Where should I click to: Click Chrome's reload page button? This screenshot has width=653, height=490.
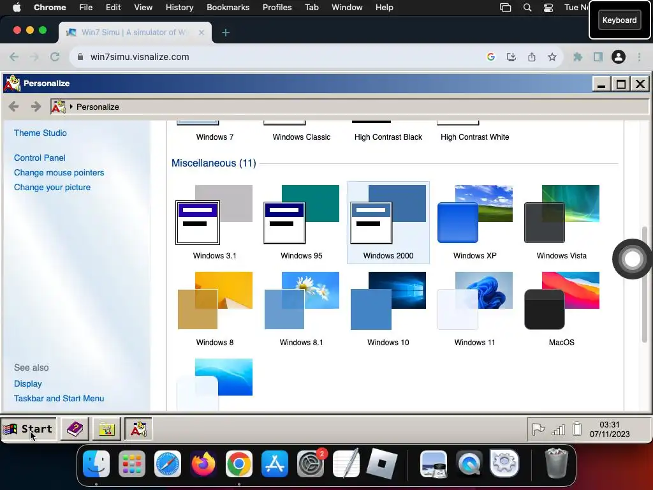55,57
